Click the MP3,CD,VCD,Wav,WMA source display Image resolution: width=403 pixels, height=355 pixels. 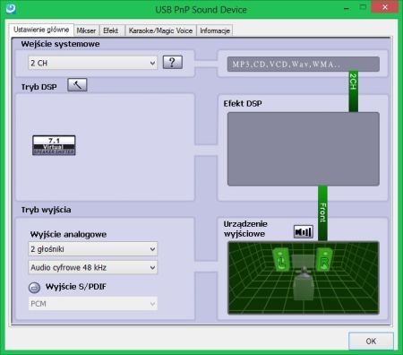[304, 64]
